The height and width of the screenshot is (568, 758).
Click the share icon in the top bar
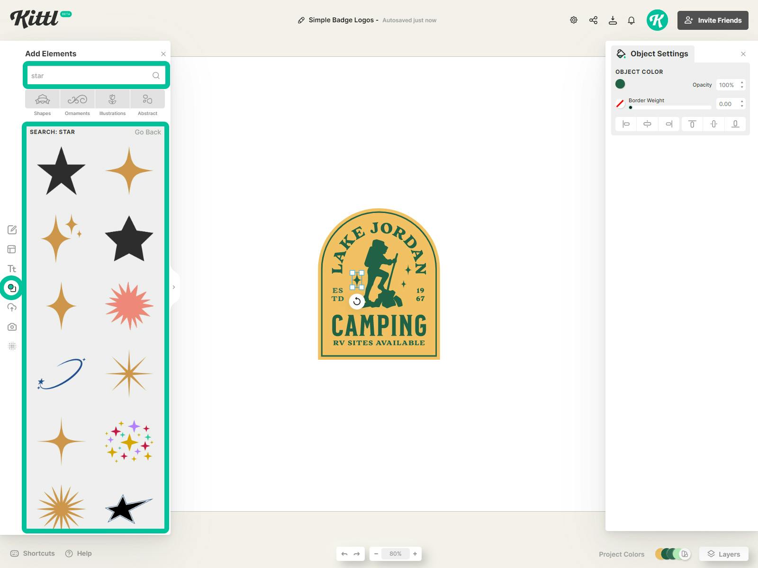point(593,20)
